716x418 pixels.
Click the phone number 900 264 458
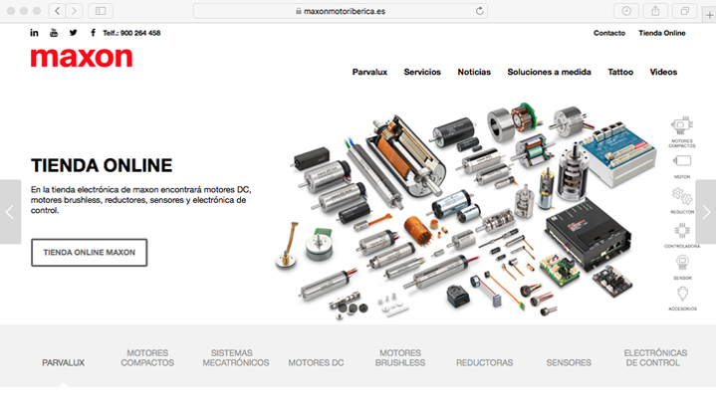(x=140, y=33)
